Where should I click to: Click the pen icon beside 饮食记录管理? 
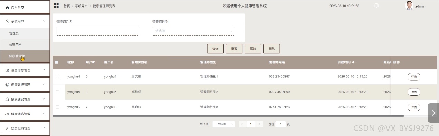(x=7, y=128)
